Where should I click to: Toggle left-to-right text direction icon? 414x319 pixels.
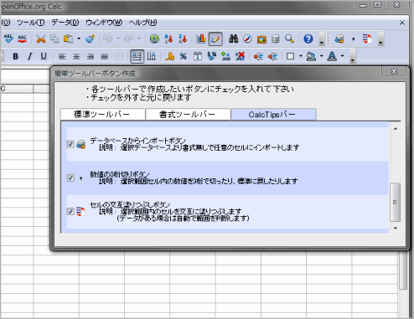[x=137, y=56]
